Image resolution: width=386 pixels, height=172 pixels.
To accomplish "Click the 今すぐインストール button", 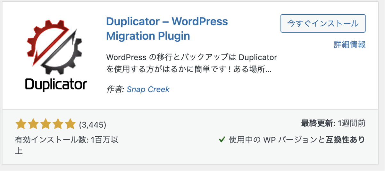I will coord(323,23).
